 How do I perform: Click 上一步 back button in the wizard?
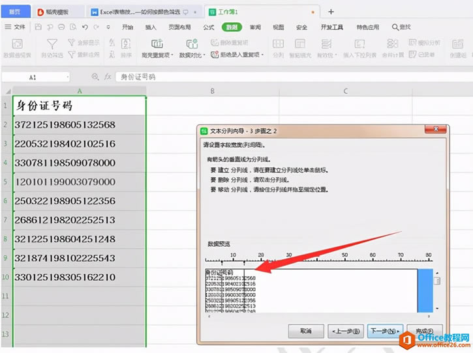[346, 331]
